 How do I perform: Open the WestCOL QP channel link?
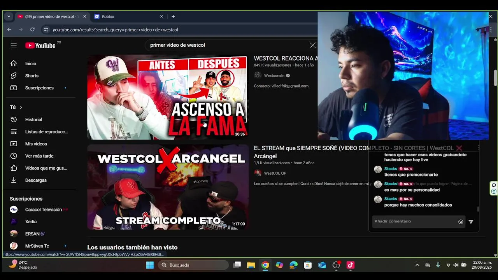[x=275, y=173]
